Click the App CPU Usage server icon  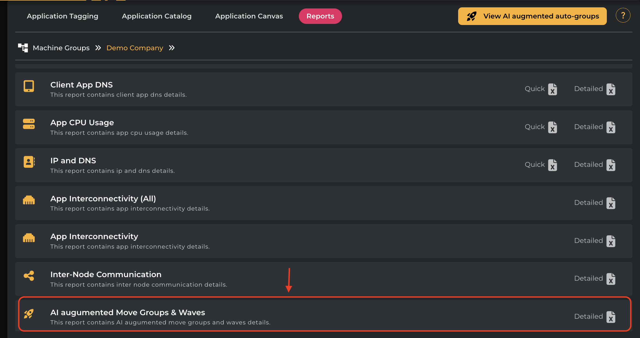point(29,124)
